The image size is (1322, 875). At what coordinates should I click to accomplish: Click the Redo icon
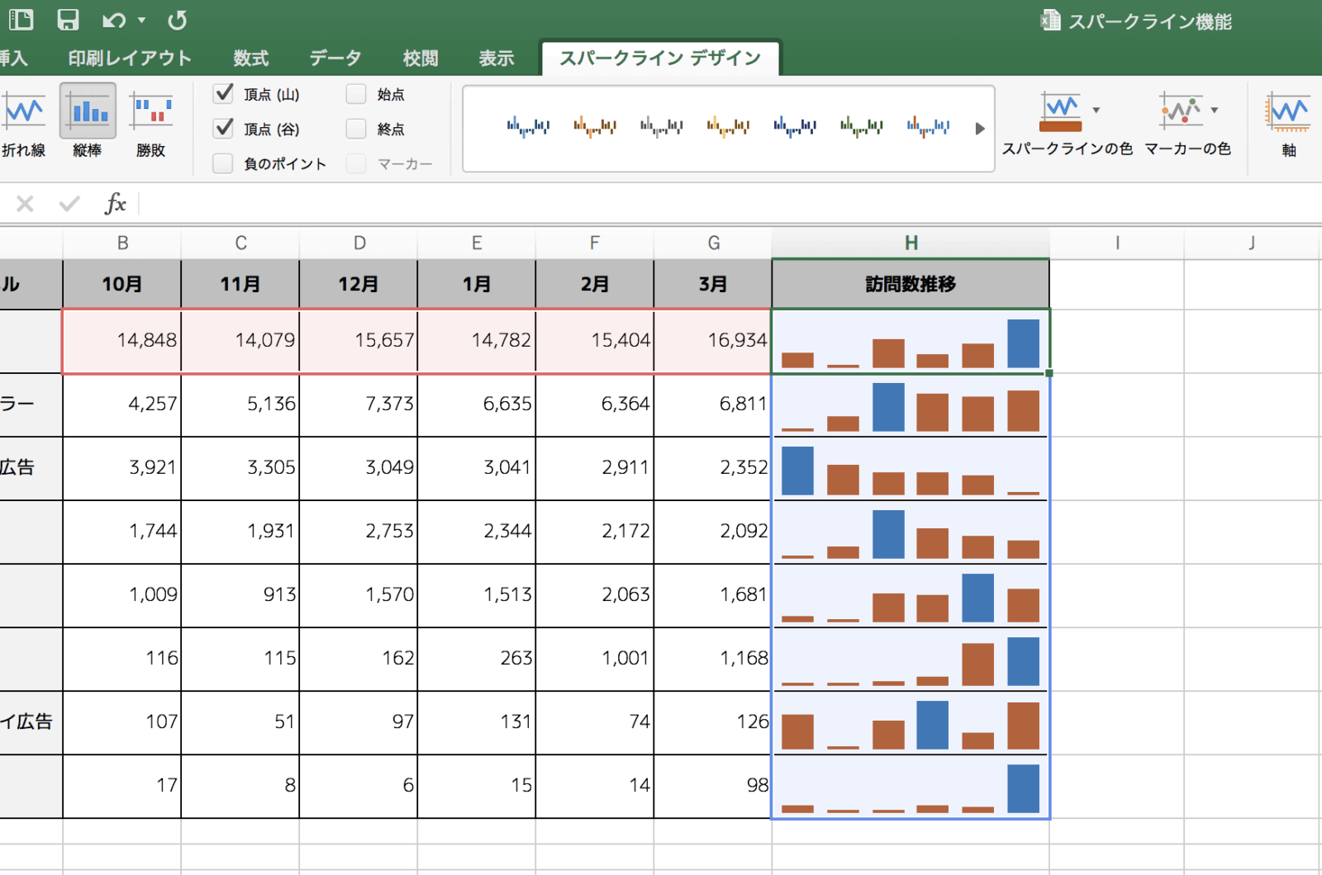(176, 20)
